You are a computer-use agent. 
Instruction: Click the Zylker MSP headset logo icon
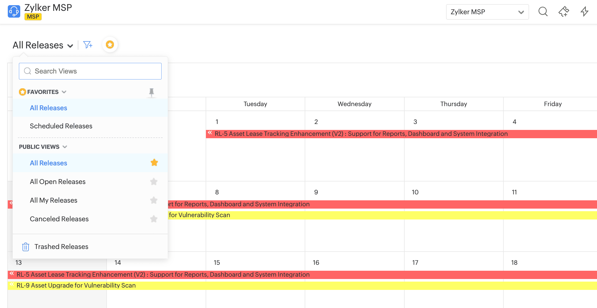pyautogui.click(x=14, y=12)
